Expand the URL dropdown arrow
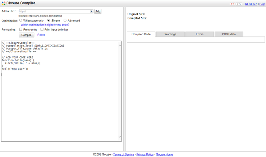The width and height of the screenshot is (266, 157). pyautogui.click(x=91, y=11)
